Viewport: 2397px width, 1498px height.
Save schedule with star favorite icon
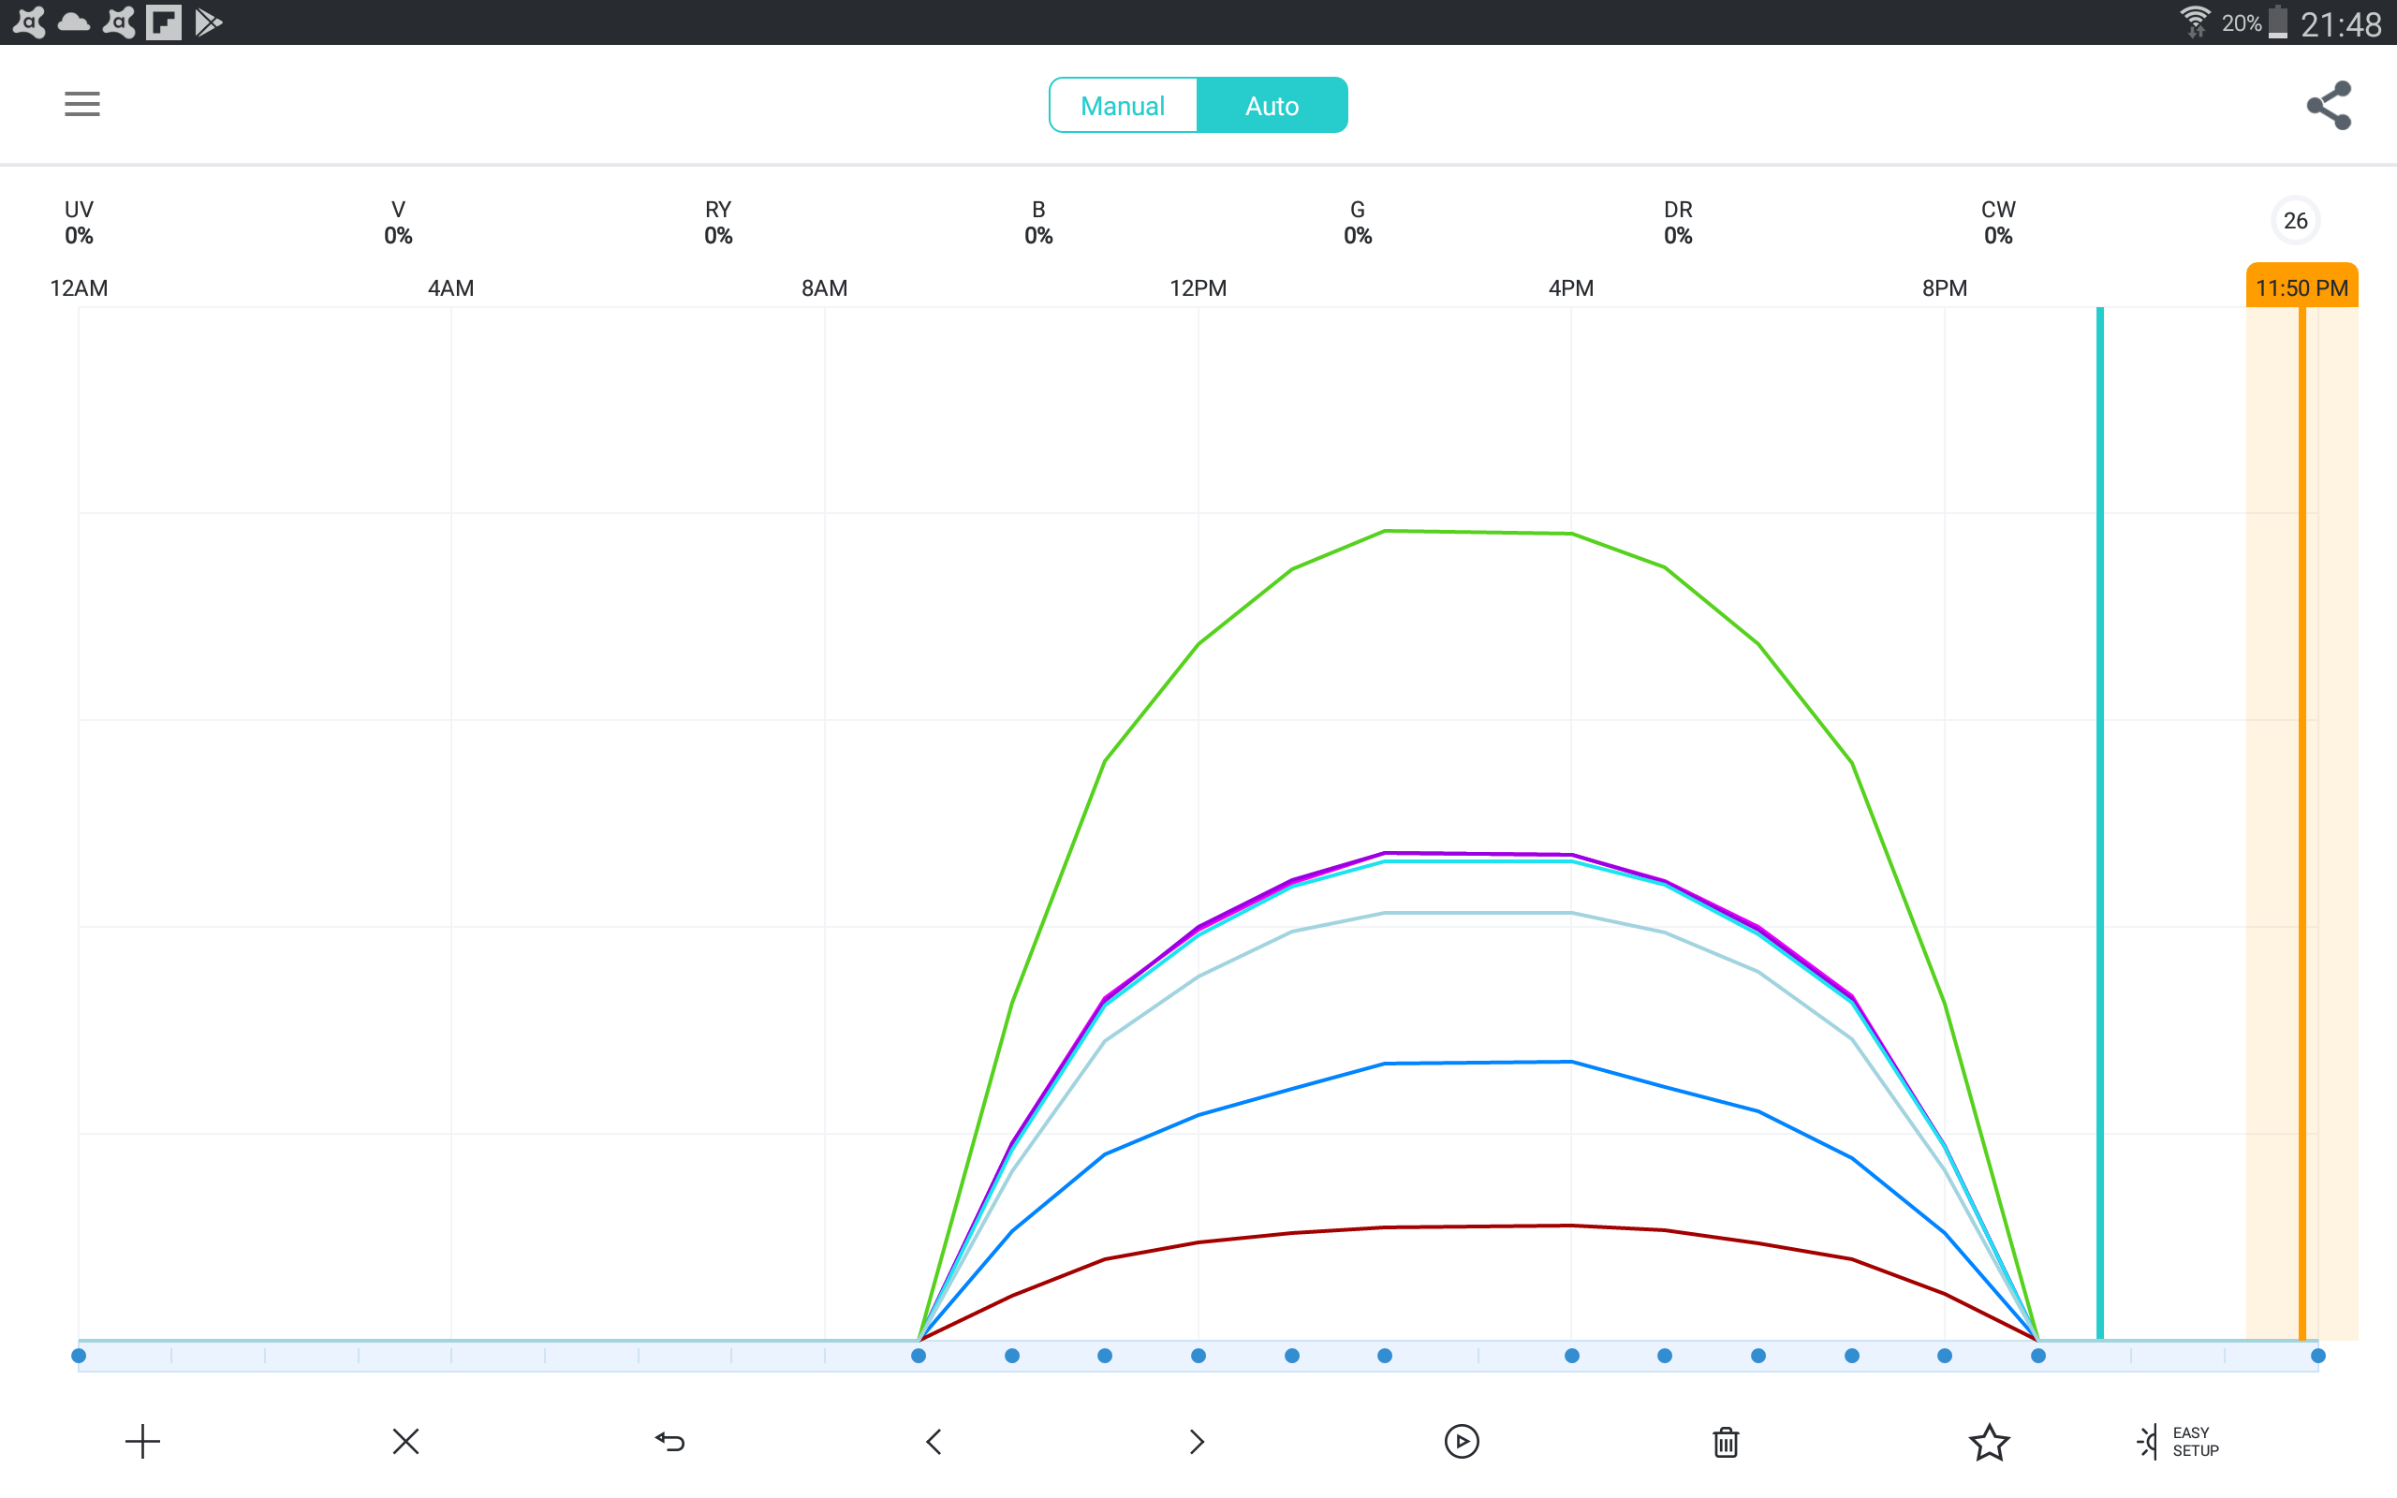[x=1989, y=1442]
